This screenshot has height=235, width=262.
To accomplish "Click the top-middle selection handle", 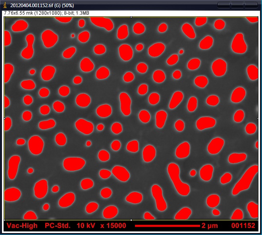I will [131, 17].
